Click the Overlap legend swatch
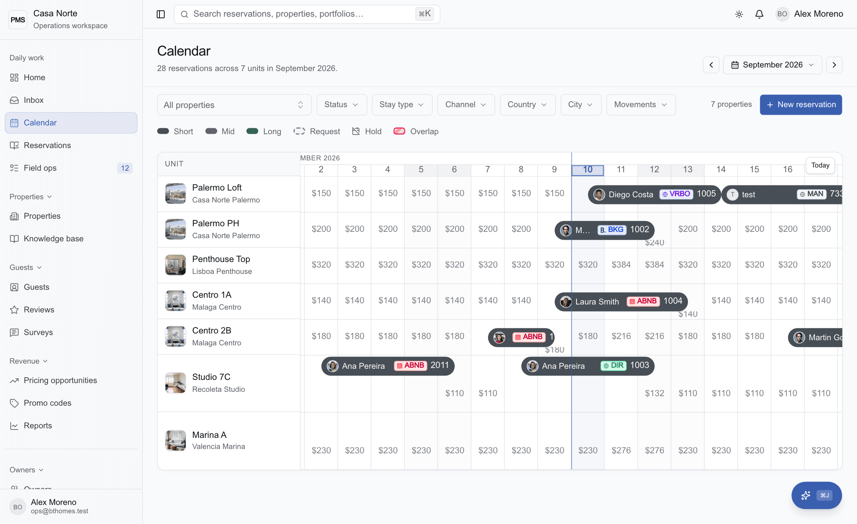 (x=399, y=131)
